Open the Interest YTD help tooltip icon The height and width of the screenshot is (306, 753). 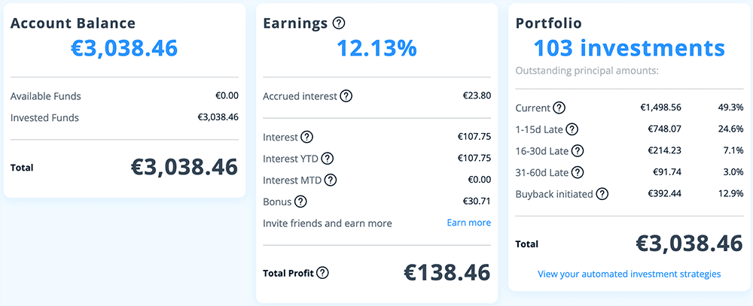327,159
